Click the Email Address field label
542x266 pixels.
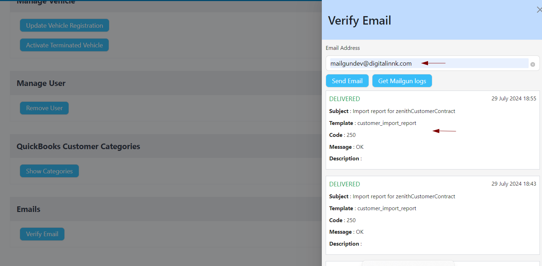tap(343, 48)
